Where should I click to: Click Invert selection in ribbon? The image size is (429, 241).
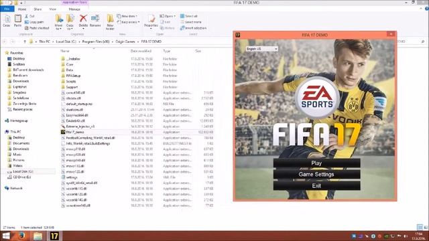click(x=194, y=28)
